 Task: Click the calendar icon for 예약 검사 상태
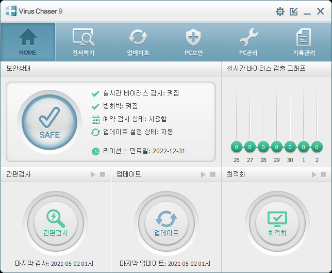(95, 120)
